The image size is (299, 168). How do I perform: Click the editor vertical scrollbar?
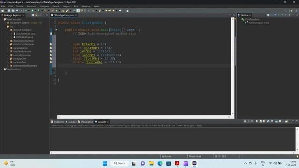(233, 66)
